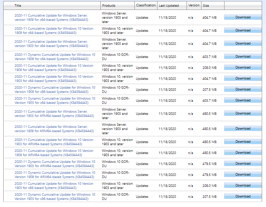Sort by the Version column header
This screenshot has width=266, height=207.
point(194,5)
